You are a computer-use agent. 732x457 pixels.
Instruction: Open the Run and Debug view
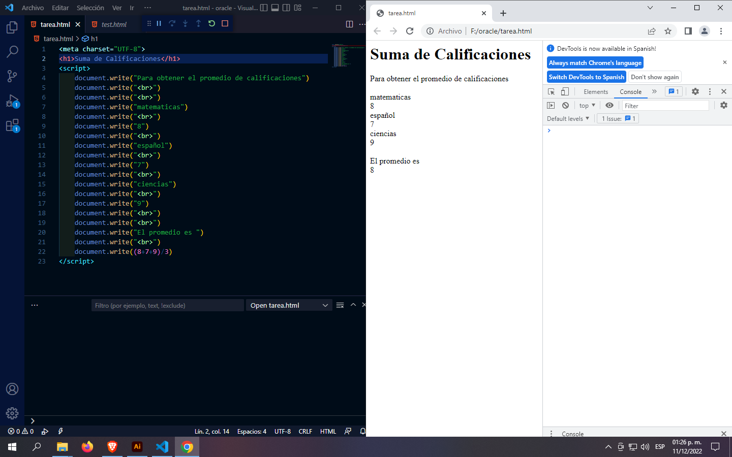[x=12, y=101]
